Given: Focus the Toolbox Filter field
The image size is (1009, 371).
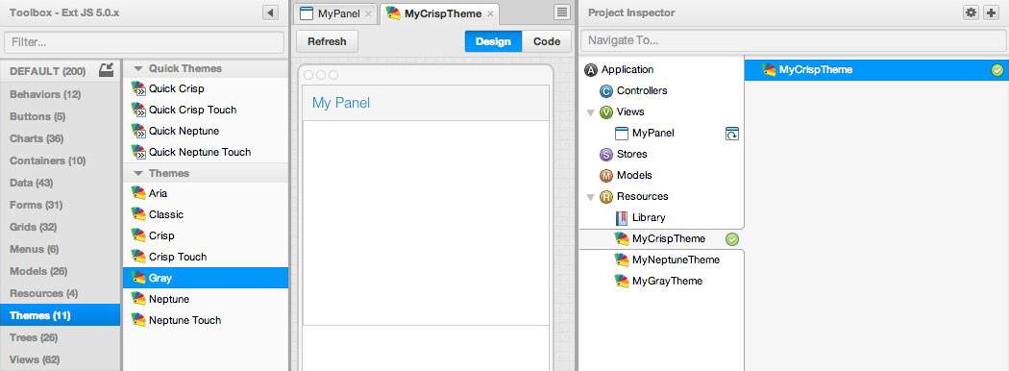Looking at the screenshot, I should click(x=144, y=42).
